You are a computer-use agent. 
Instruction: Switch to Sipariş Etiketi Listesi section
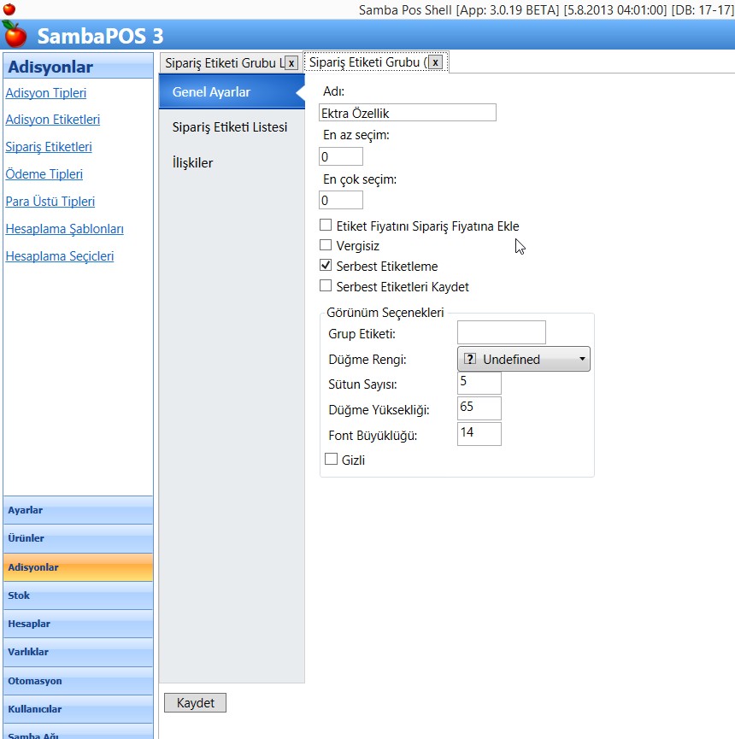229,127
